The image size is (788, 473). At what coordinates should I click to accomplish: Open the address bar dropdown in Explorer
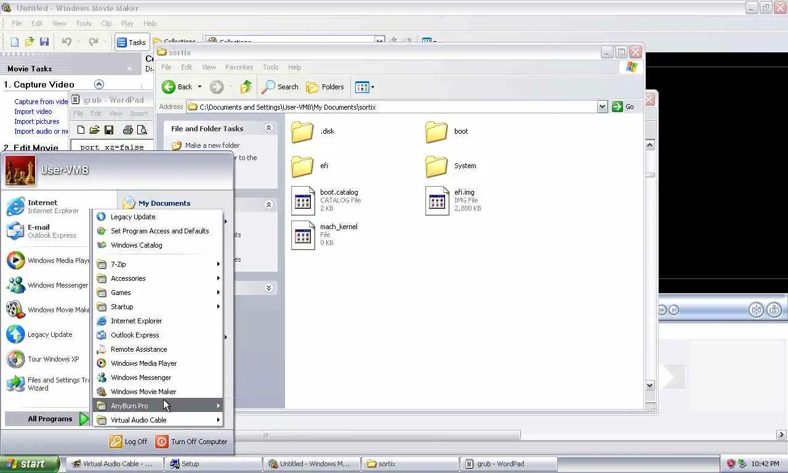point(602,107)
